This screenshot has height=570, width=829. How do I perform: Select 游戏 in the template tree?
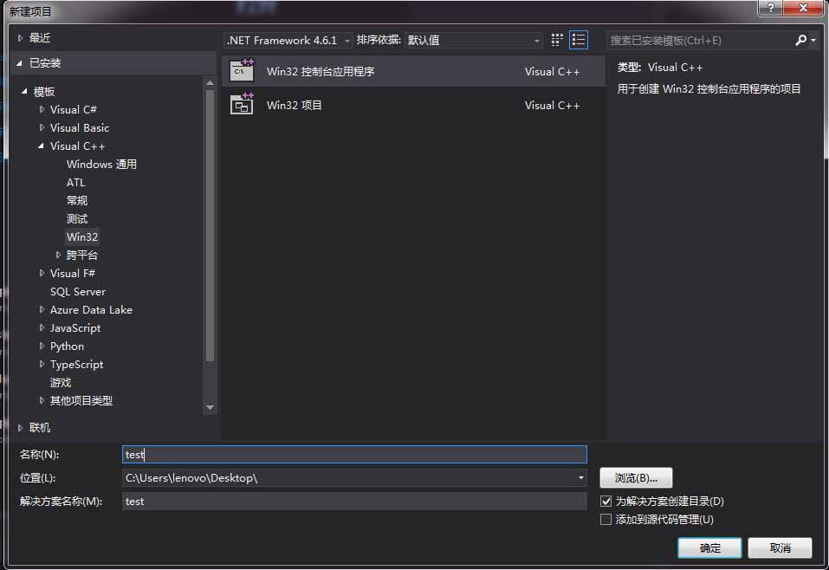coord(61,382)
